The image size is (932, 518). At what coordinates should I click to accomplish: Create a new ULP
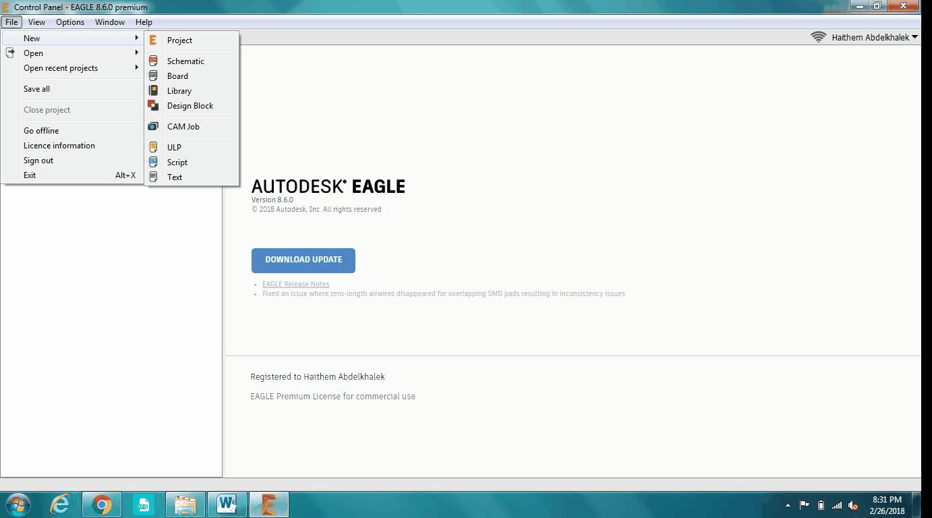(192, 148)
